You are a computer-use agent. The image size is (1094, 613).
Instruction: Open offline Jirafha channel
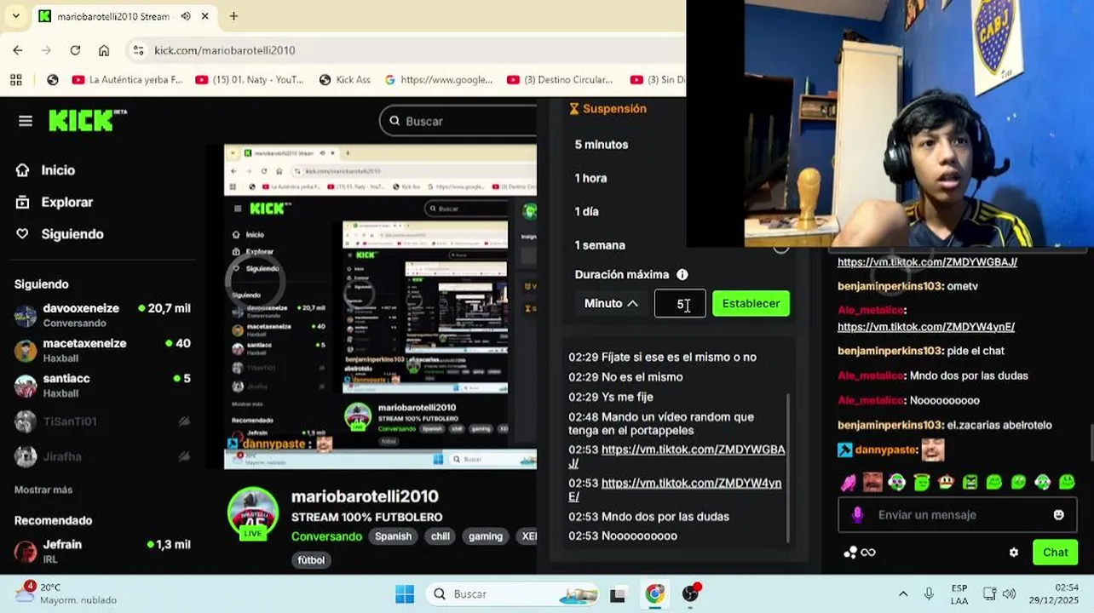(x=102, y=456)
